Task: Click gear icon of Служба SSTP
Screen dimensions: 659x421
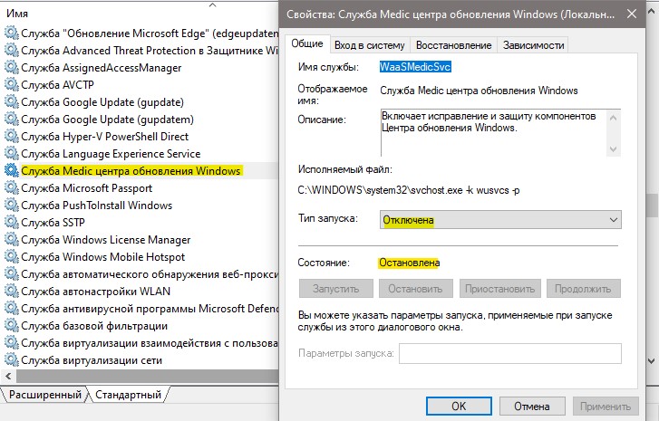Action: (x=12, y=223)
